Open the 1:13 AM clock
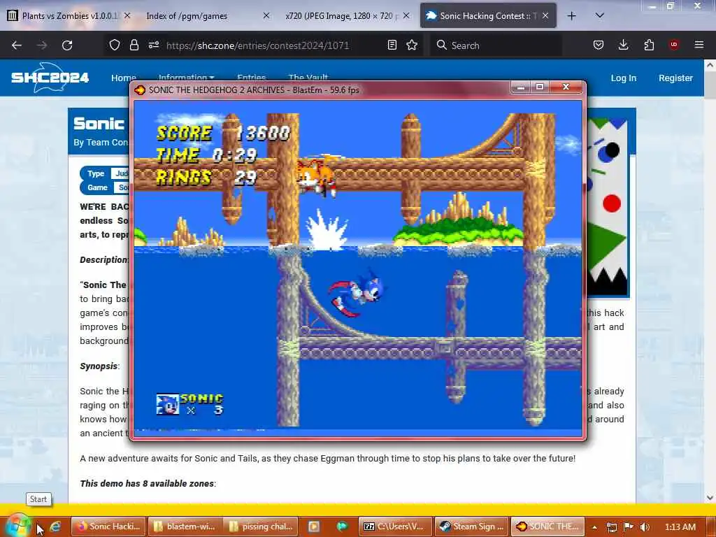 coord(680,527)
